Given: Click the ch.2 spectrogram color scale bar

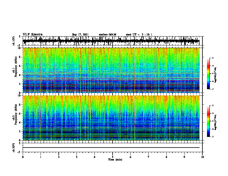Looking at the screenshot, I should [208, 121].
